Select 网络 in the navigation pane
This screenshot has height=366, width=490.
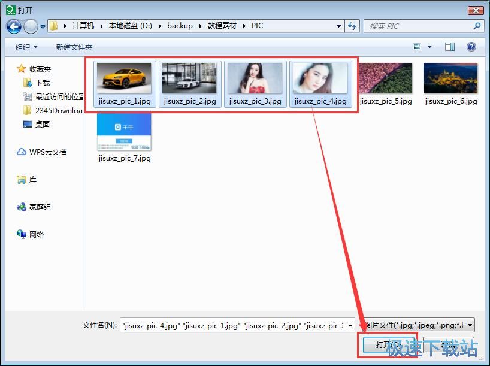click(x=37, y=234)
